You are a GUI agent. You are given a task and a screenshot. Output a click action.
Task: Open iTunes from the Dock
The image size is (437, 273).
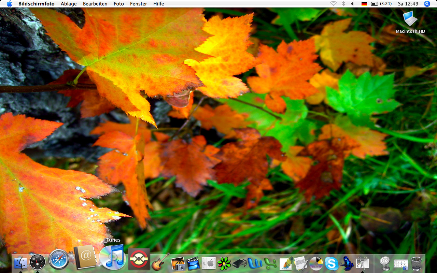(113, 258)
